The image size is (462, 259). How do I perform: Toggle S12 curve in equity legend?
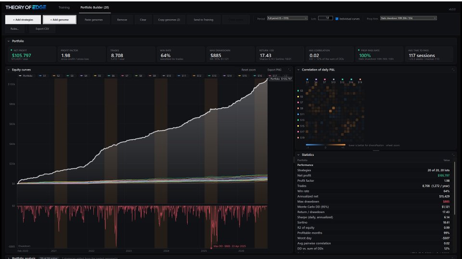tap(197, 76)
